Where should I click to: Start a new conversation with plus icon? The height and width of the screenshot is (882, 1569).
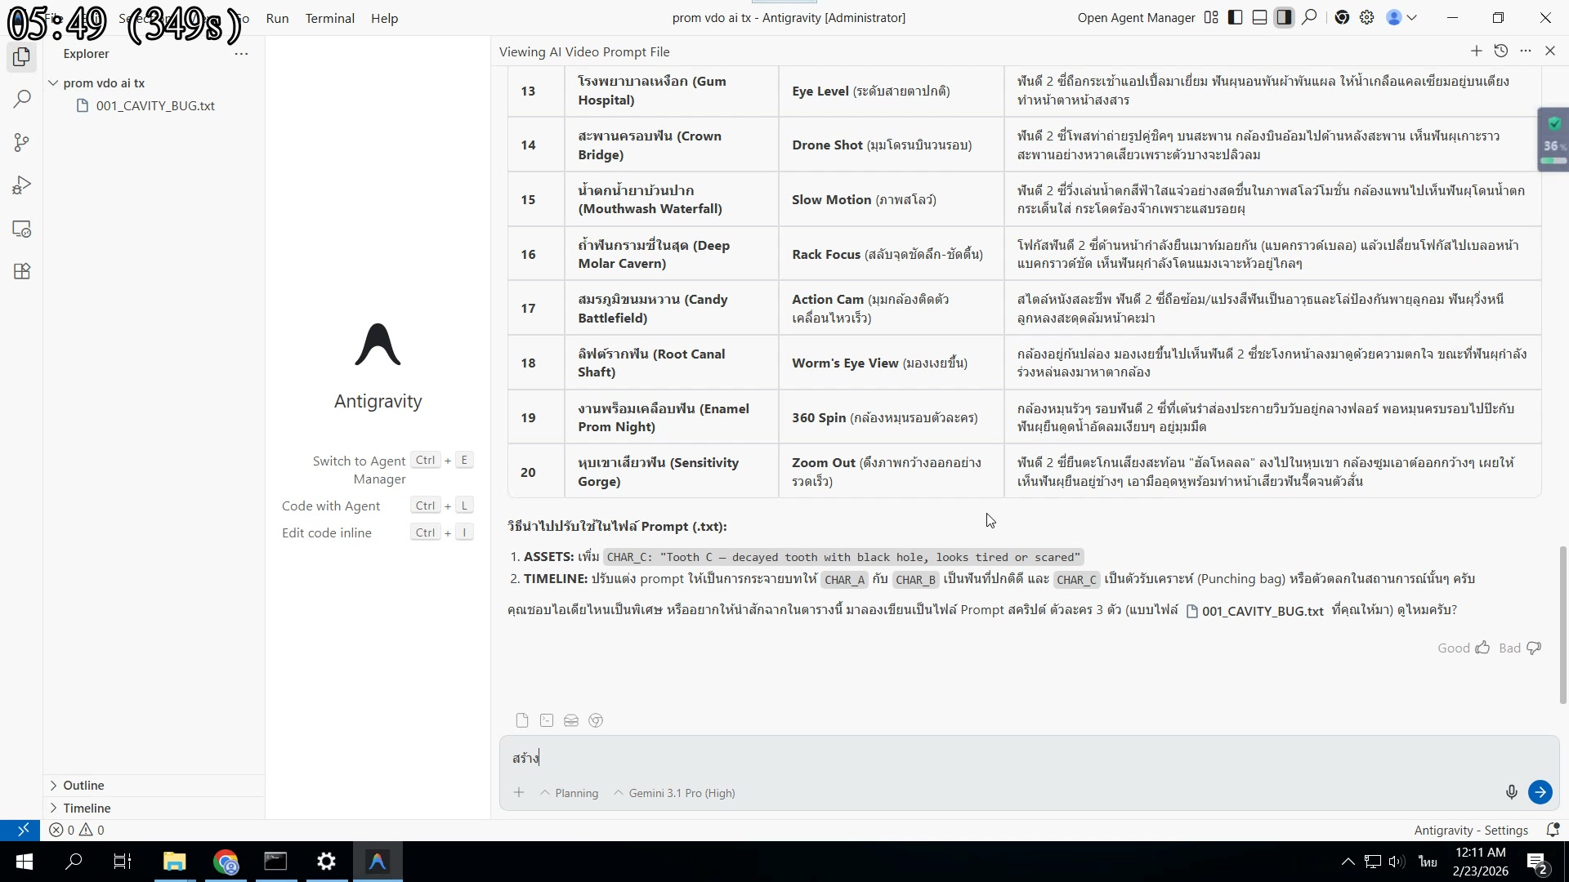click(1476, 51)
